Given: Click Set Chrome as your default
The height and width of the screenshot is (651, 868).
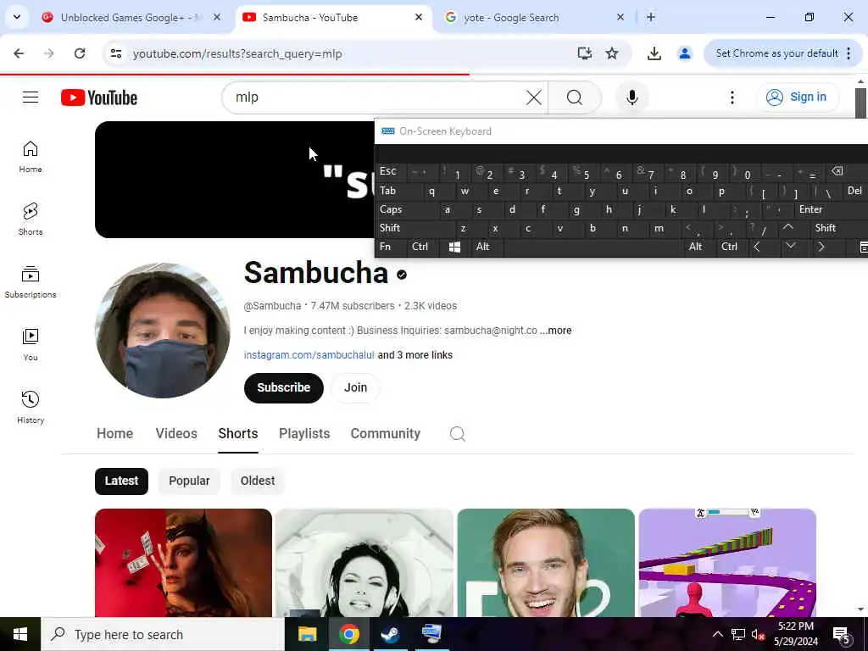Looking at the screenshot, I should (776, 53).
